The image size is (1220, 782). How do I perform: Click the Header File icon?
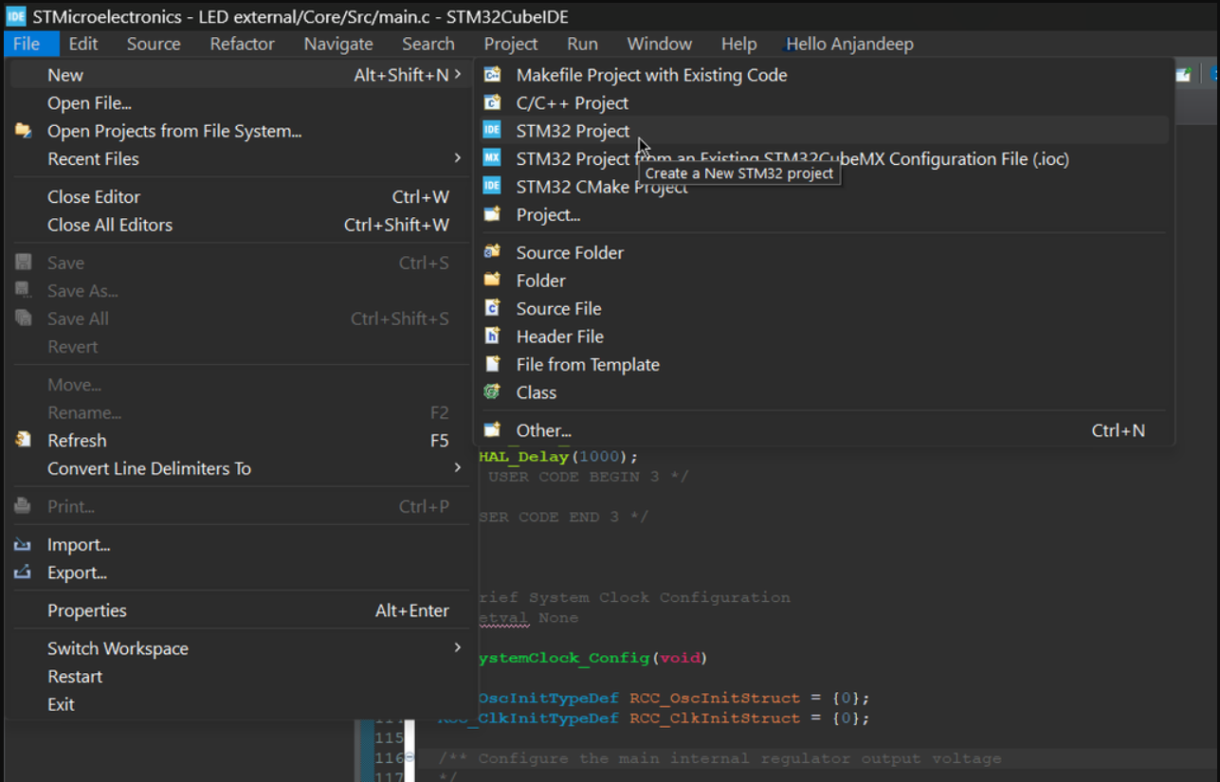492,336
